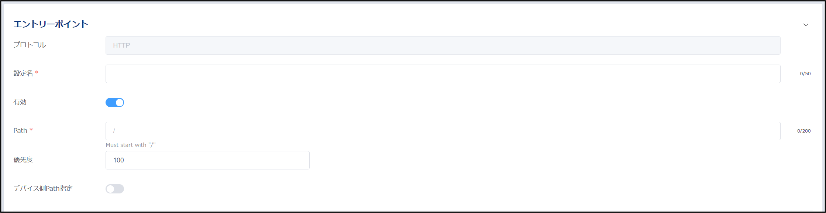This screenshot has height=213, width=826.
Task: Collapse the エントリーポイント section chevron
Action: coord(806,25)
